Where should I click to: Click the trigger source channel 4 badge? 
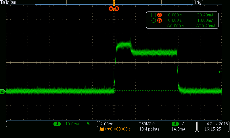pyautogui.click(x=175, y=124)
